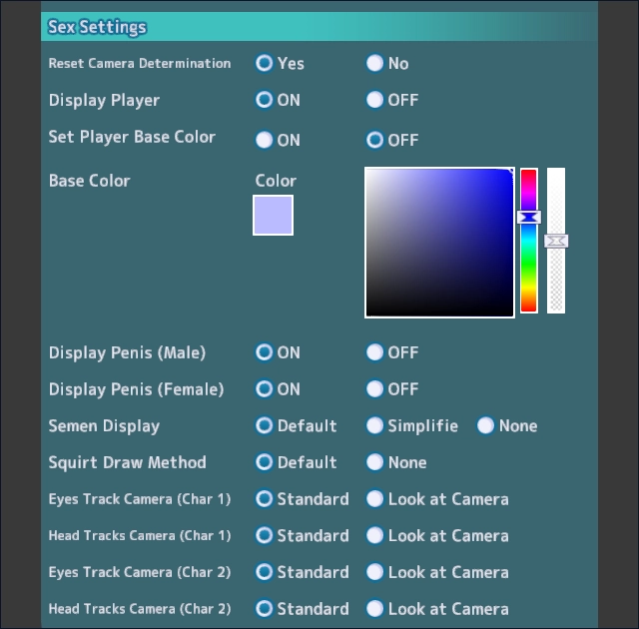Image resolution: width=639 pixels, height=629 pixels.
Task: Set Eyes Track Camera (Char 2) to Standard
Action: click(264, 572)
